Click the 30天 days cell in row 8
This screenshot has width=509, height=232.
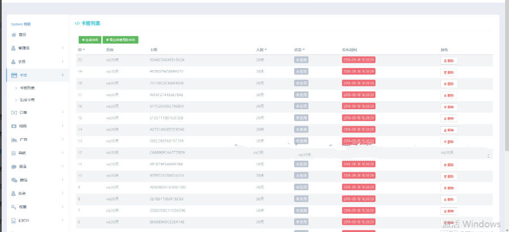[260, 199]
